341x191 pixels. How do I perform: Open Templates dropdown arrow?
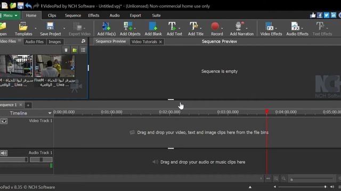tap(36, 28)
